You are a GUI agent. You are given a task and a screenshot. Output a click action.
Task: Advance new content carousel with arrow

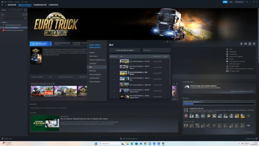(174, 84)
